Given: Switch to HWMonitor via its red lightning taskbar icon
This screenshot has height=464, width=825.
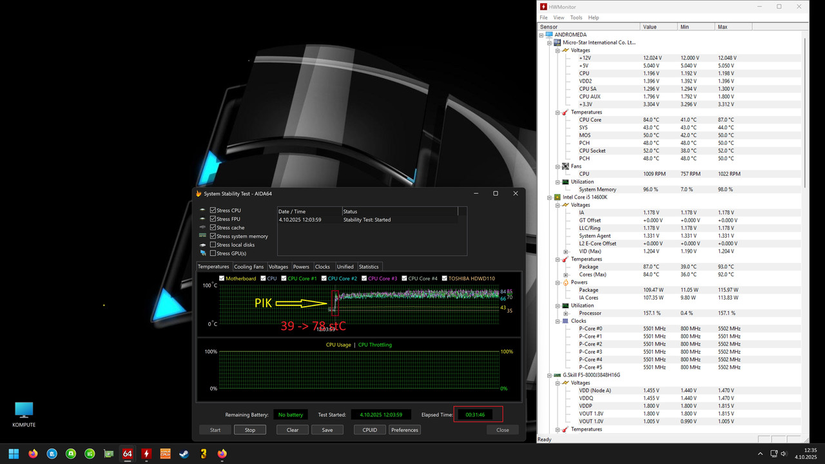Looking at the screenshot, I should click(146, 454).
